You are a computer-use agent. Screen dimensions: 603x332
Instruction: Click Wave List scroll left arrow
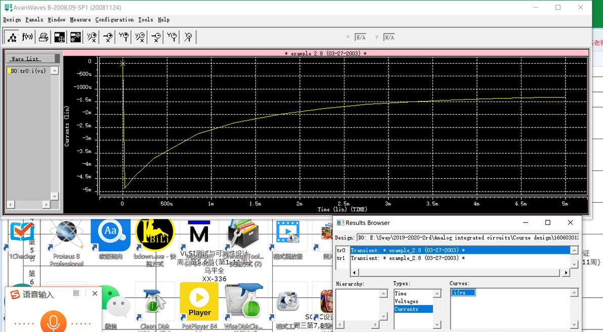pyautogui.click(x=11, y=205)
